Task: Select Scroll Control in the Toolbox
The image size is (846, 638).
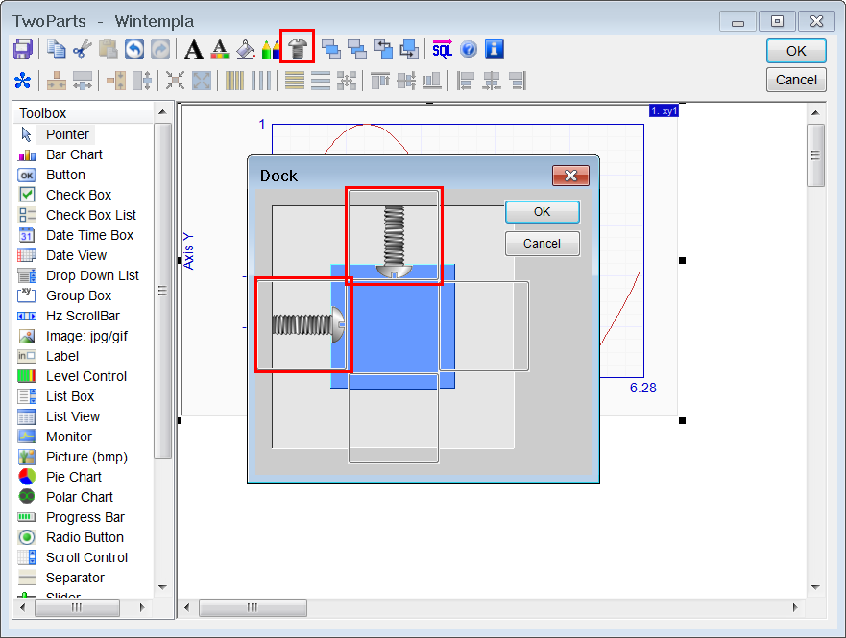Action: click(86, 557)
